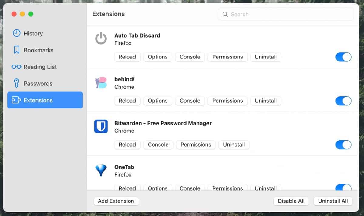This screenshot has width=364, height=216.
Task: Select the Bookmarks sidebar icon
Action: pos(16,50)
